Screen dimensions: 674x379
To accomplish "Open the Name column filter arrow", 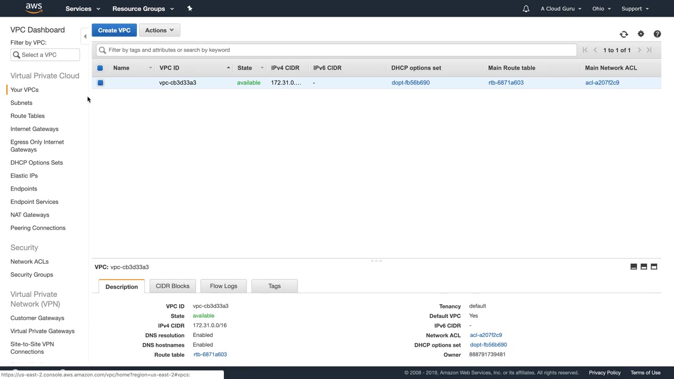I will pos(150,68).
